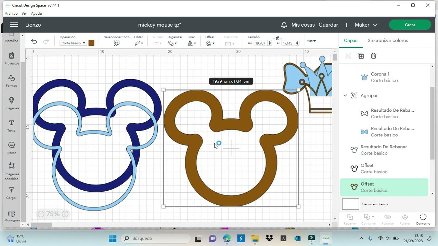
Task: Click the Rebanar slice button
Action: point(350,219)
